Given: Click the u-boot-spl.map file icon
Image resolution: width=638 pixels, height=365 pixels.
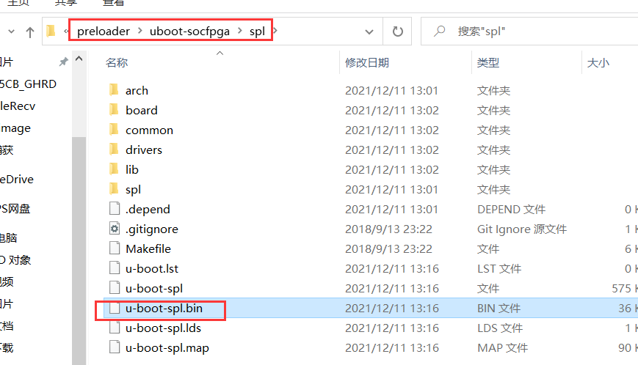Looking at the screenshot, I should (x=115, y=347).
